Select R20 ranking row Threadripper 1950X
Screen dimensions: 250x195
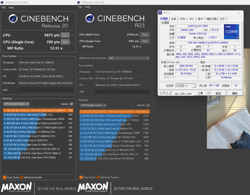click(38, 119)
